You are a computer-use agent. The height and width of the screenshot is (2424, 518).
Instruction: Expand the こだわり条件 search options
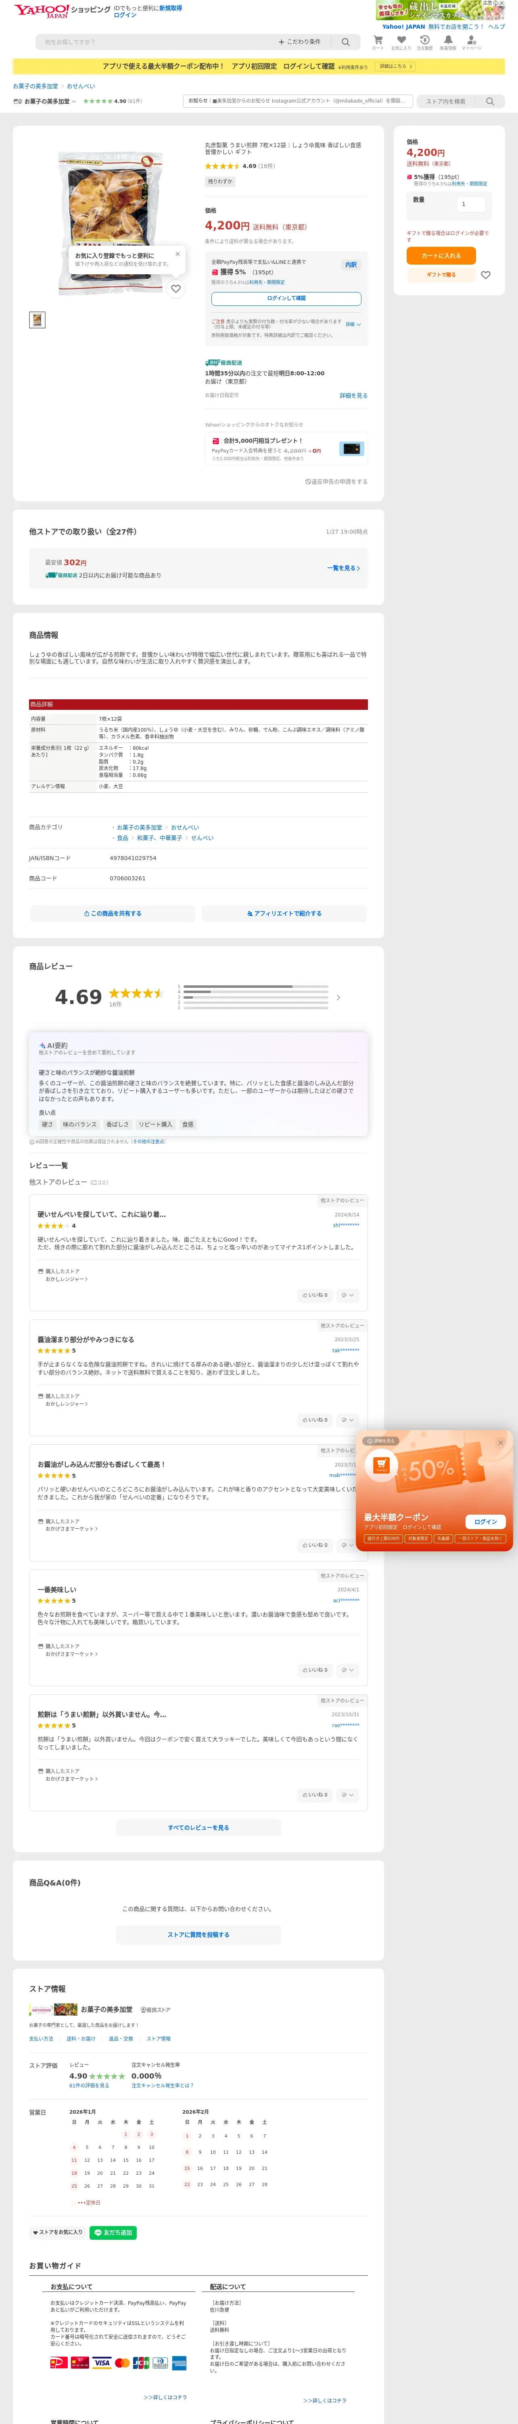[x=300, y=42]
